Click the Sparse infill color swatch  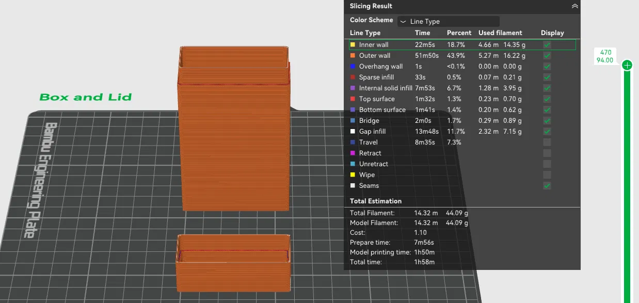pyautogui.click(x=353, y=77)
